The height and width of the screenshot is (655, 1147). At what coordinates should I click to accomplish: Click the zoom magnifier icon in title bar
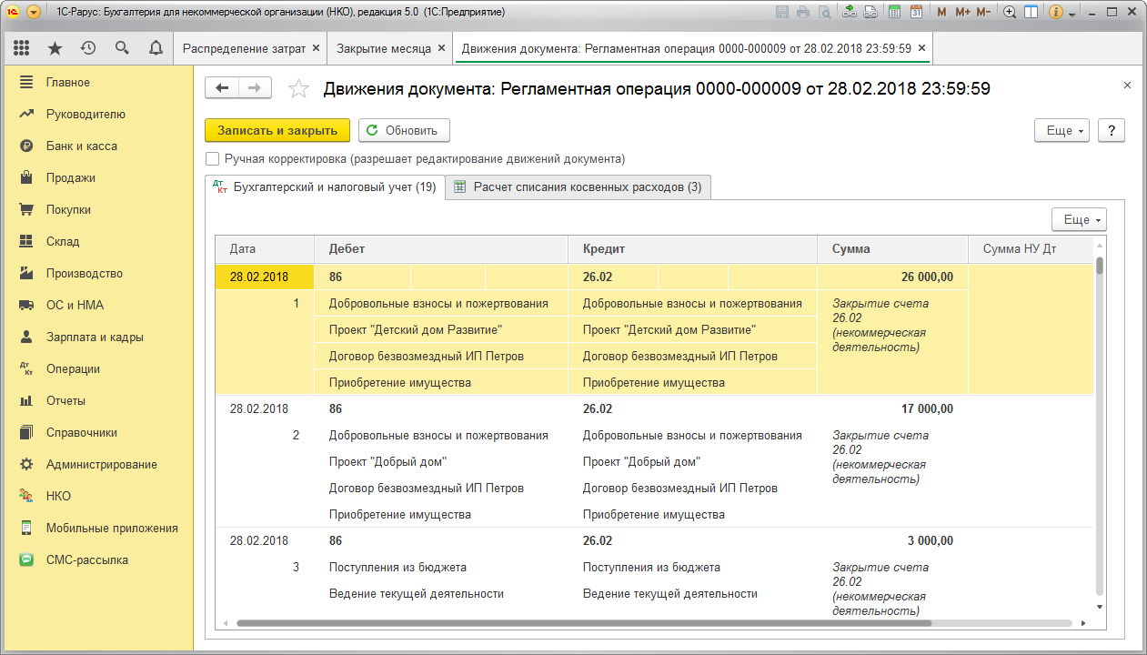[1010, 13]
